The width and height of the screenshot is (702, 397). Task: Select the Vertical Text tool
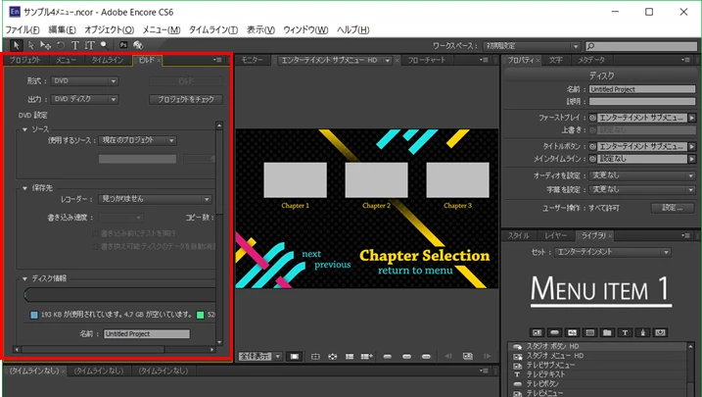tap(89, 45)
